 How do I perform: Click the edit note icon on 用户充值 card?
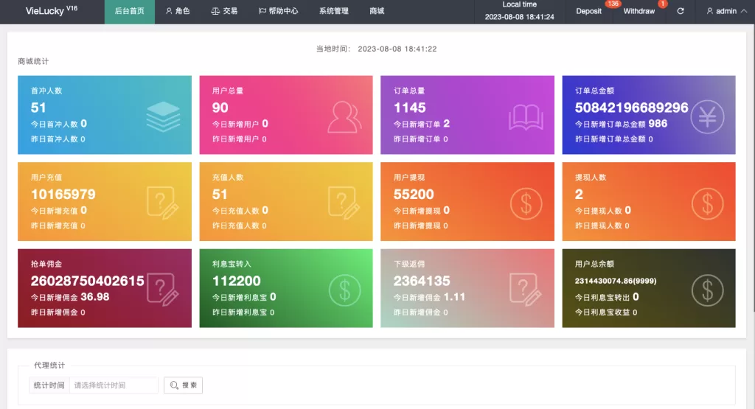tap(163, 202)
